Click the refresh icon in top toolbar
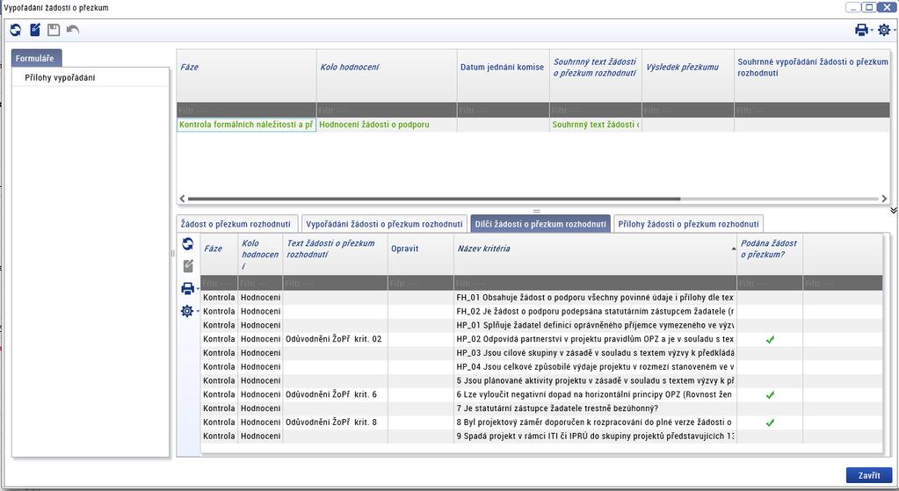899x491 pixels. click(16, 30)
